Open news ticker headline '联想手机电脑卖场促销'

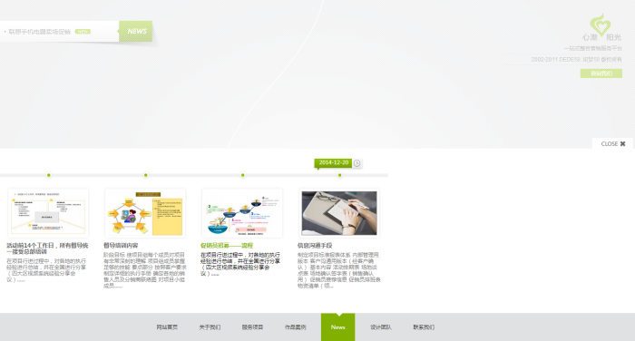(x=40, y=32)
